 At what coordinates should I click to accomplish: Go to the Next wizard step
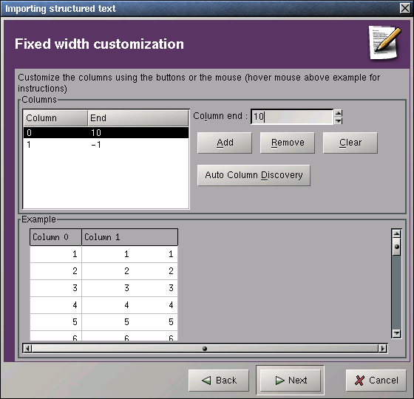[x=290, y=381]
